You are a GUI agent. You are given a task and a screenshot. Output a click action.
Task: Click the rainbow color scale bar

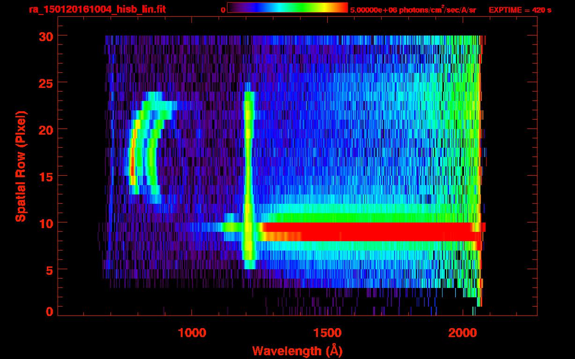(x=287, y=7)
